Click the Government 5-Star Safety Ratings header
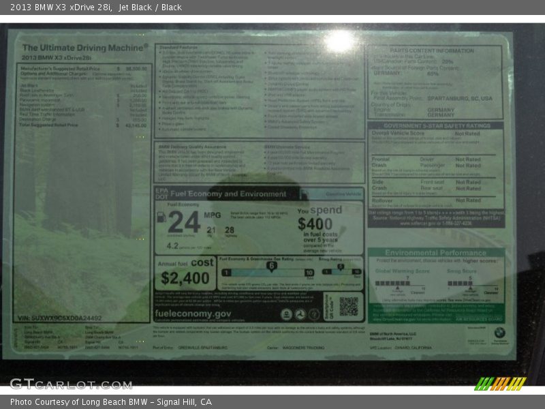545x409 pixels. [x=437, y=126]
